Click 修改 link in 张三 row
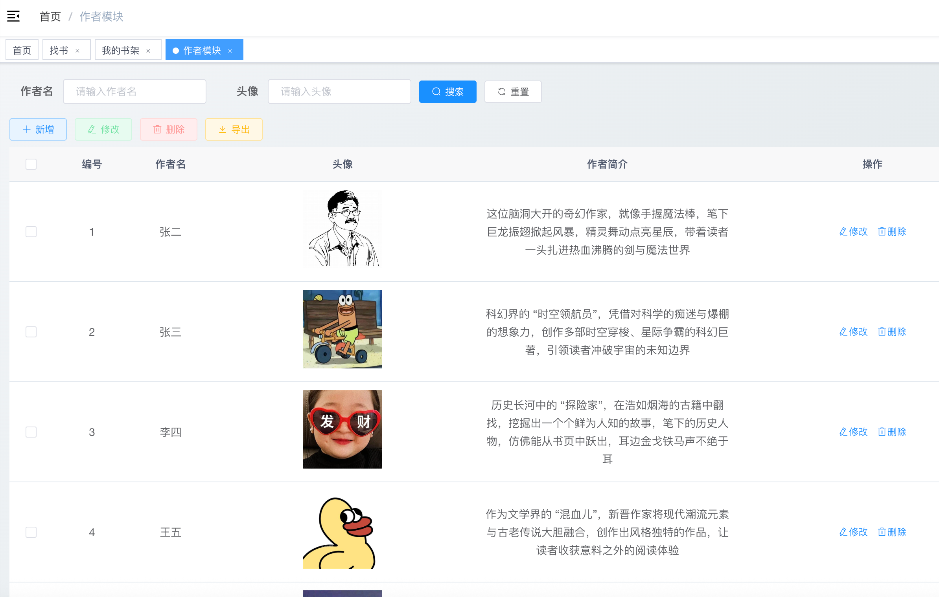Viewport: 939px width, 597px height. [853, 332]
